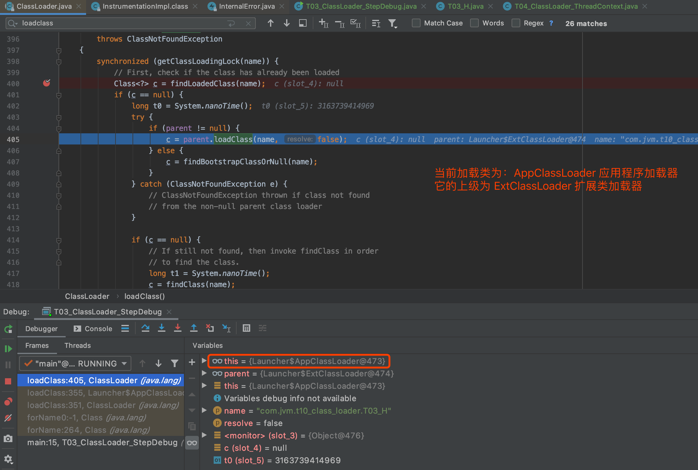Click Mute Breakpoints icon in sidebar
The height and width of the screenshot is (470, 698).
8,418
